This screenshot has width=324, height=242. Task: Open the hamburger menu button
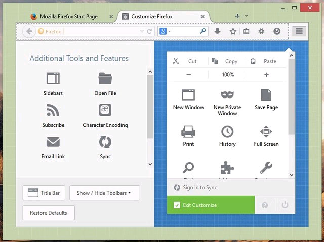tap(299, 31)
